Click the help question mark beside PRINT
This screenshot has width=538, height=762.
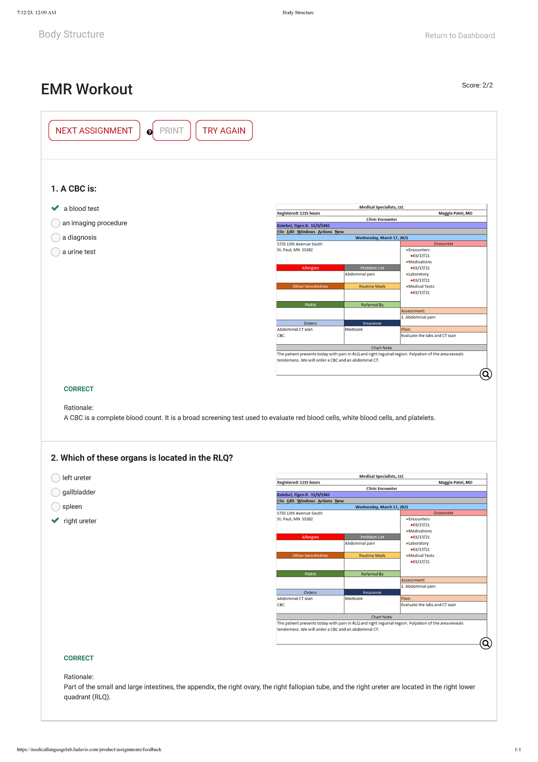[x=150, y=132]
